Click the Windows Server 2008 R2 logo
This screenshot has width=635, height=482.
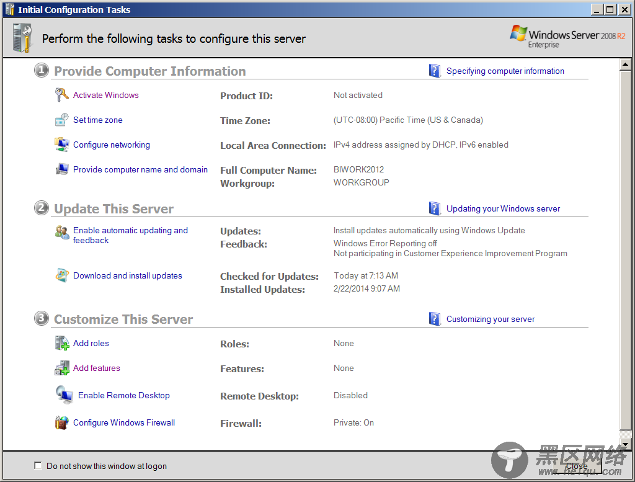pos(567,37)
